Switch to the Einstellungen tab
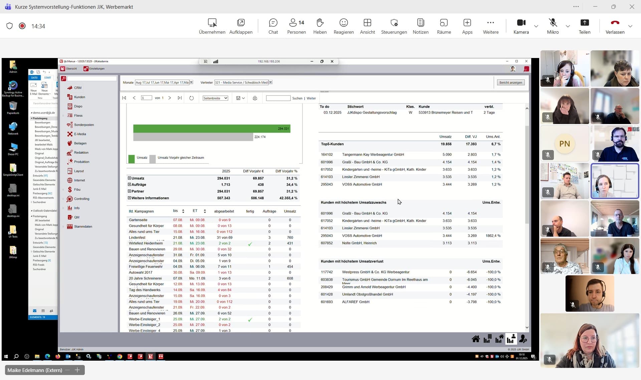 pos(94,69)
